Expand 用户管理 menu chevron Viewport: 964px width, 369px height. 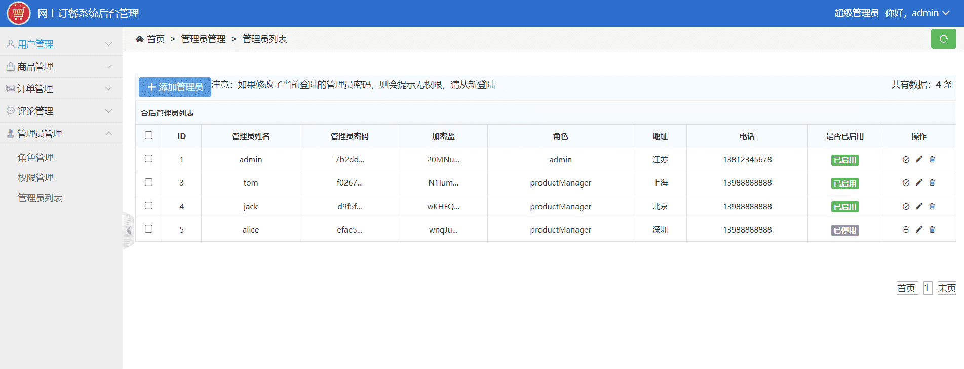tap(108, 44)
